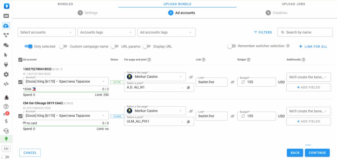Screen dimensions: 337x159
Task: Click help icon beside Remember switcher selection
Action: [288, 46]
